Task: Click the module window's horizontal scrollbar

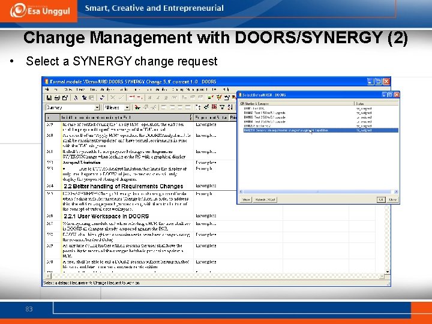Action: point(215,277)
